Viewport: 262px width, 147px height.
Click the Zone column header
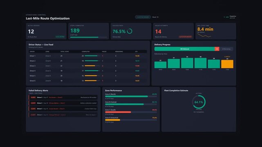47,51
